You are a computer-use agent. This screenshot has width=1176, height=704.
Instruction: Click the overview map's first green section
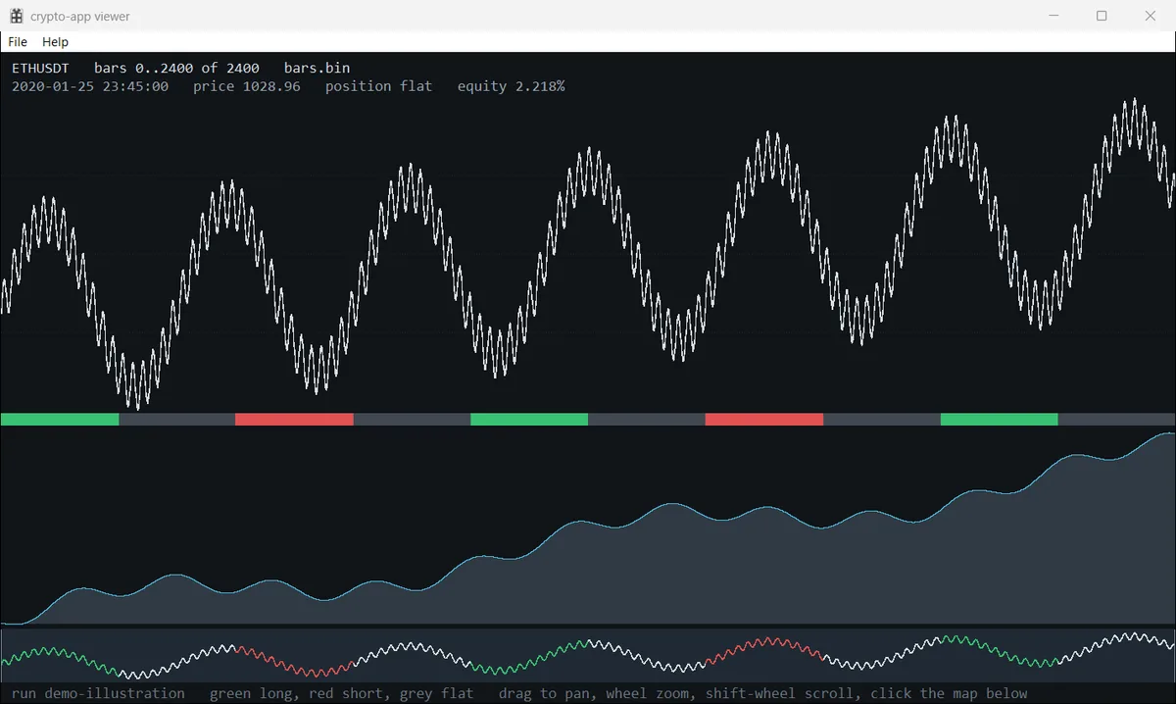[x=60, y=659]
